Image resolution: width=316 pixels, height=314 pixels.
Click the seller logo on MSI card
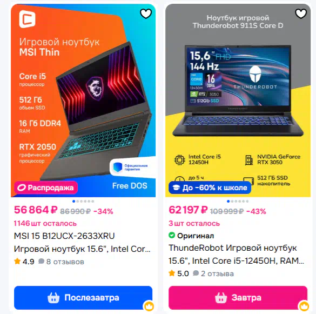point(27,19)
